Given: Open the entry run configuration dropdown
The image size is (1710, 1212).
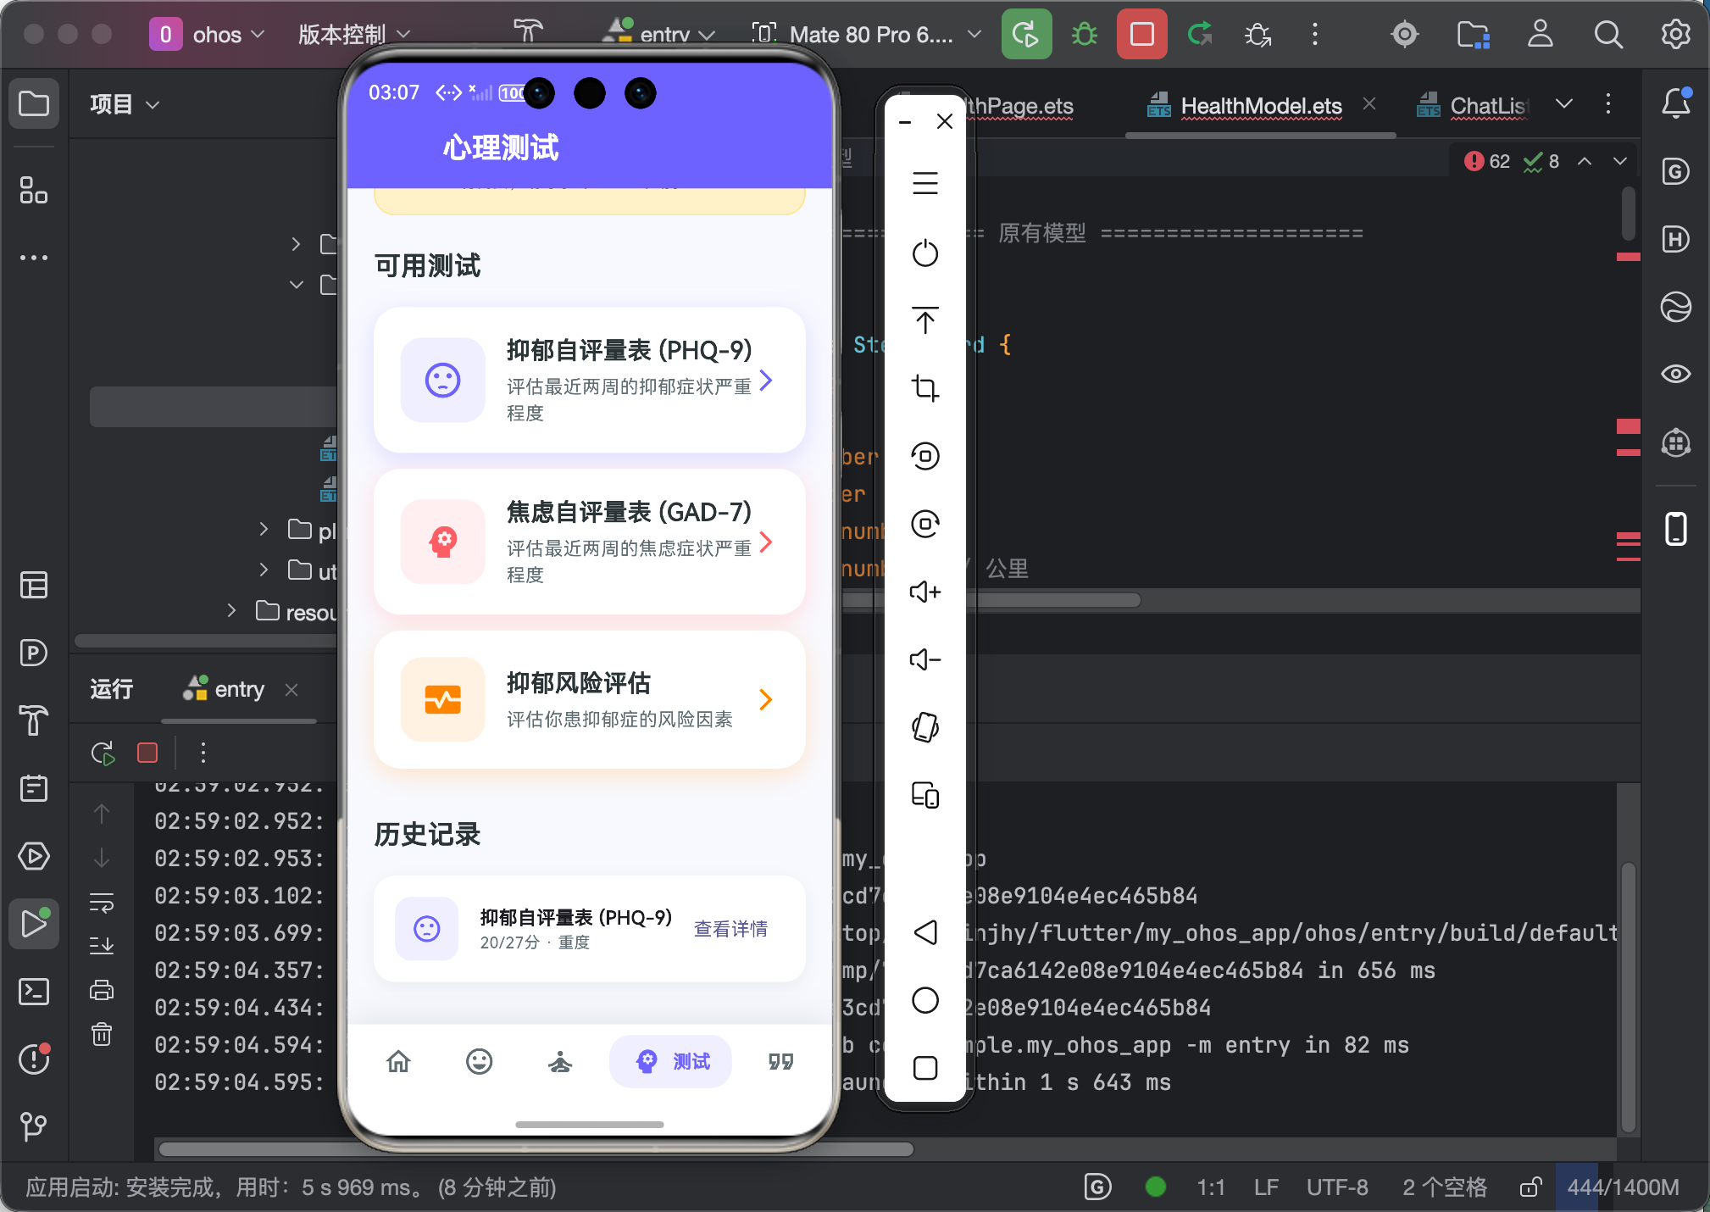Looking at the screenshot, I should 661,35.
